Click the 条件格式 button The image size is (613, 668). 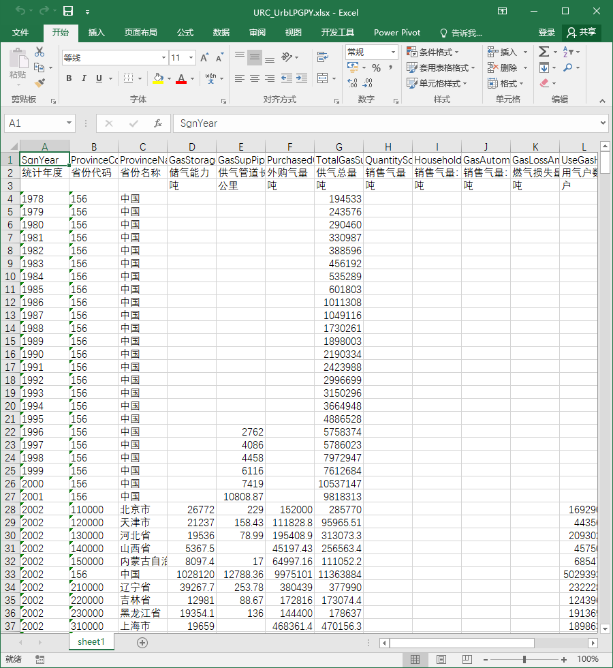(x=433, y=52)
